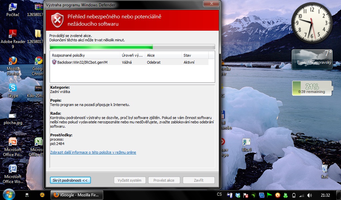Click the volume speaker tray icon
The width and height of the screenshot is (341, 200).
(x=309, y=195)
